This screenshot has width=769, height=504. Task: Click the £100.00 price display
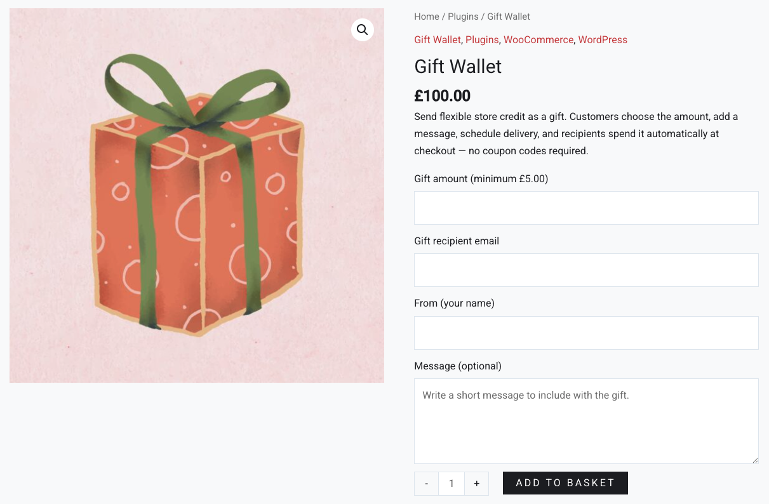click(x=442, y=96)
